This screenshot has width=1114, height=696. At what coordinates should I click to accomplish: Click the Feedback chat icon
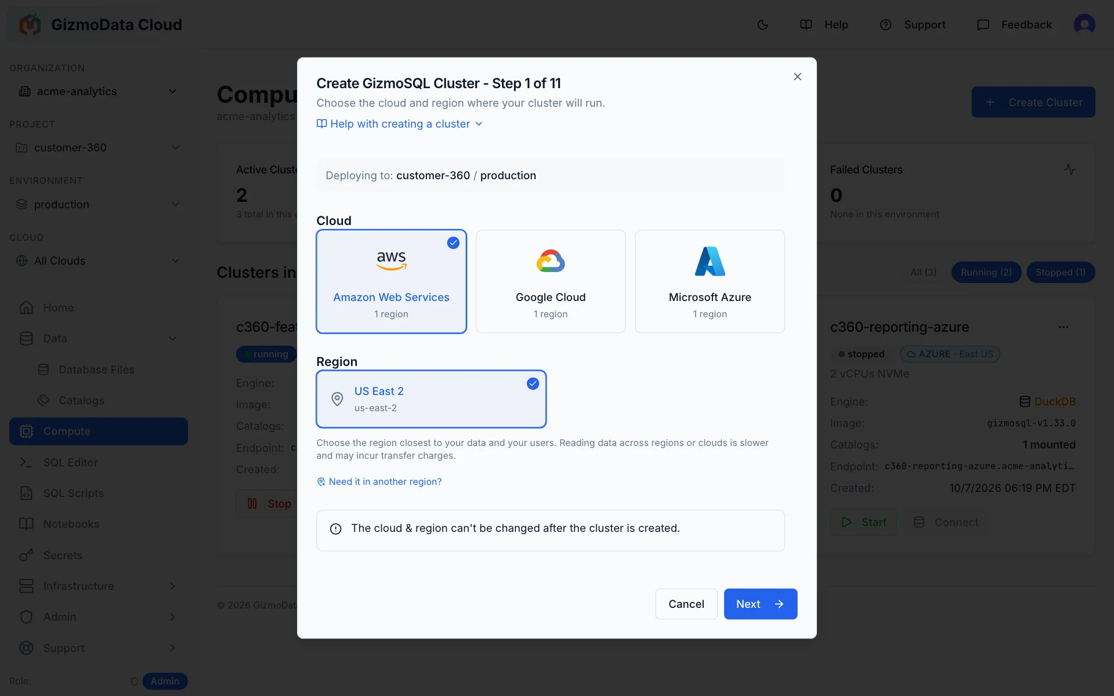tap(983, 25)
